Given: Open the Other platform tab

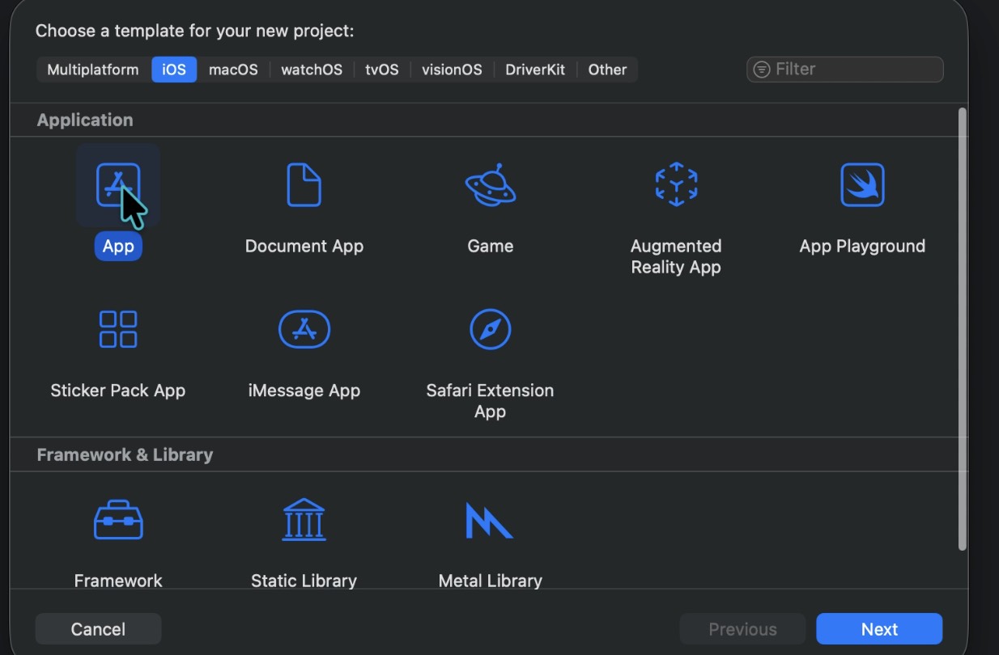Looking at the screenshot, I should [x=607, y=70].
